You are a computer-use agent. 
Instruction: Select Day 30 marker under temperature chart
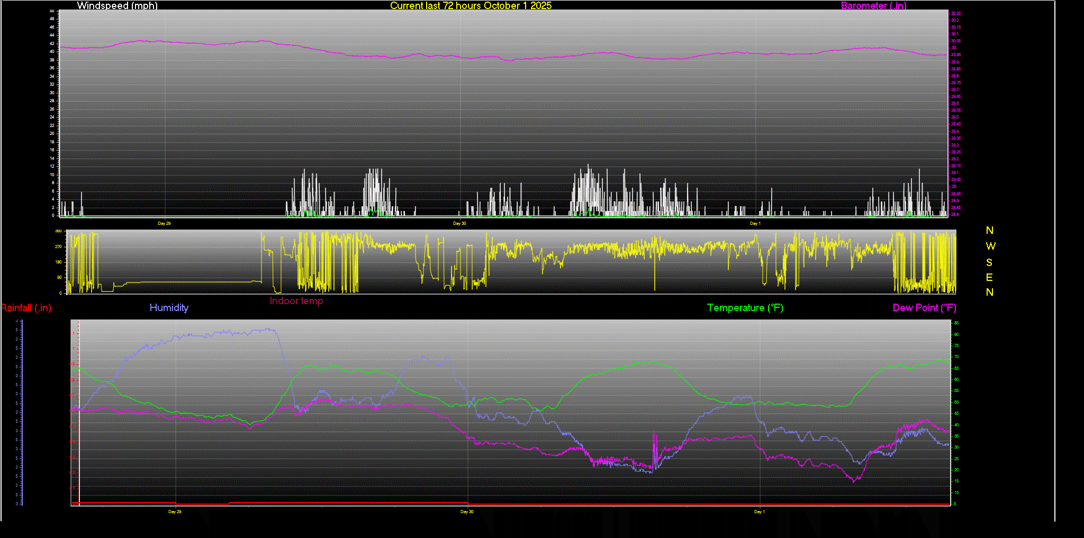[x=467, y=512]
